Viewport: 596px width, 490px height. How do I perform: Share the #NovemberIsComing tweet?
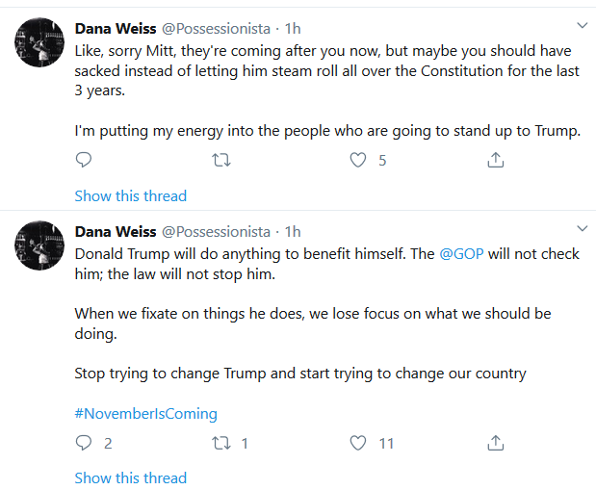click(x=496, y=443)
